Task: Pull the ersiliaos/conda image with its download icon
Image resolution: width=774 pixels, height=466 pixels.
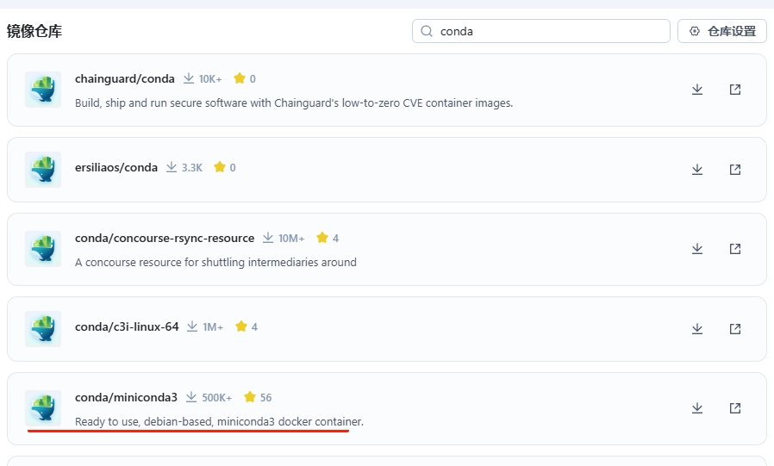Action: click(x=697, y=169)
